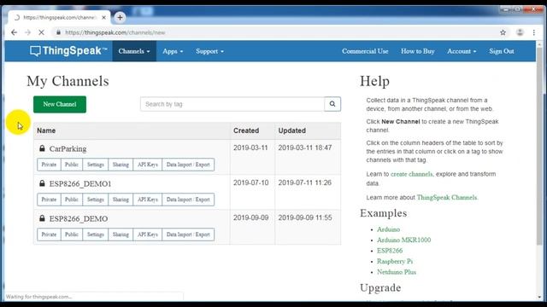Open Public view for ESP8266_DEMO

72,235
